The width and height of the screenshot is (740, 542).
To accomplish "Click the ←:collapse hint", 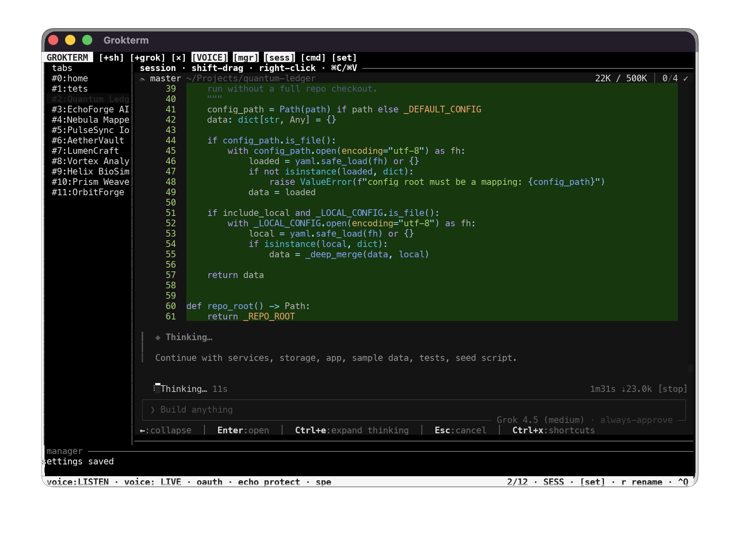I will coord(165,431).
